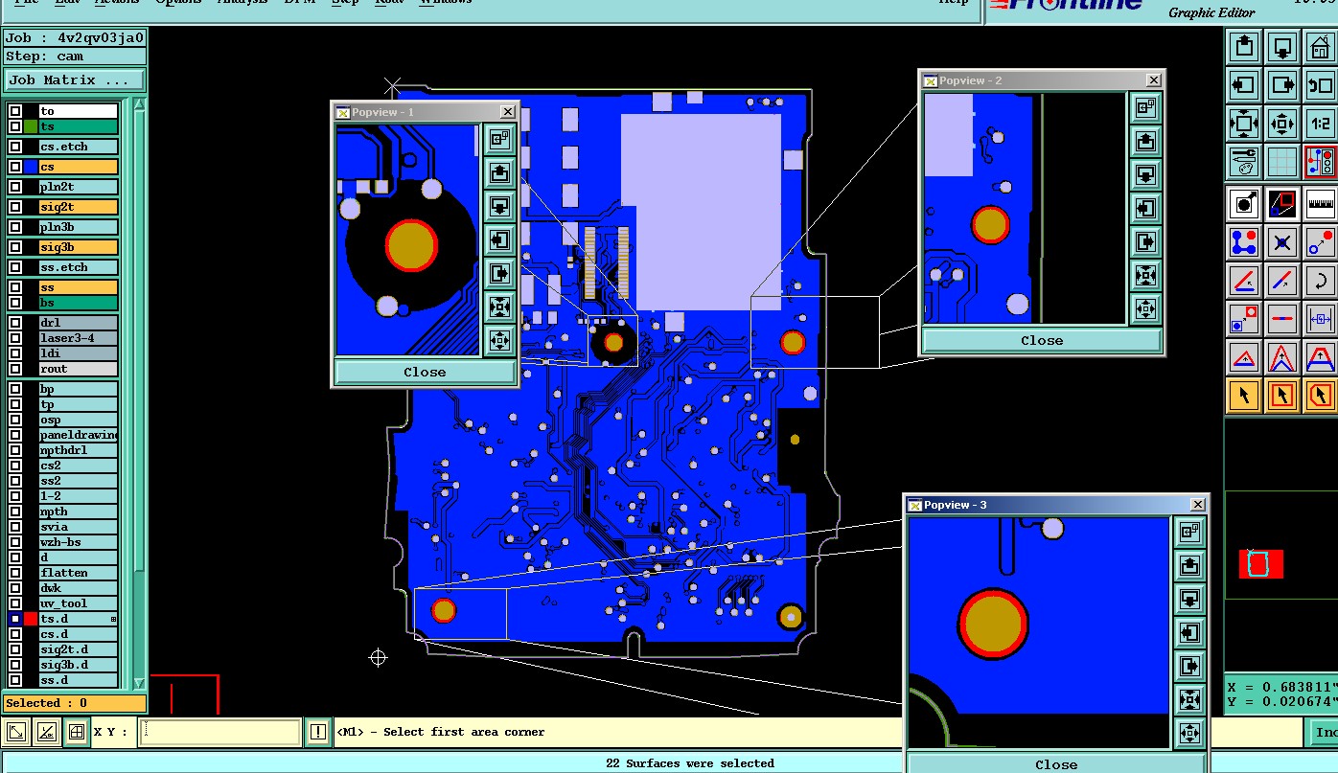Click the curved rotate arrow icon
The height and width of the screenshot is (773, 1338).
pos(1321,280)
